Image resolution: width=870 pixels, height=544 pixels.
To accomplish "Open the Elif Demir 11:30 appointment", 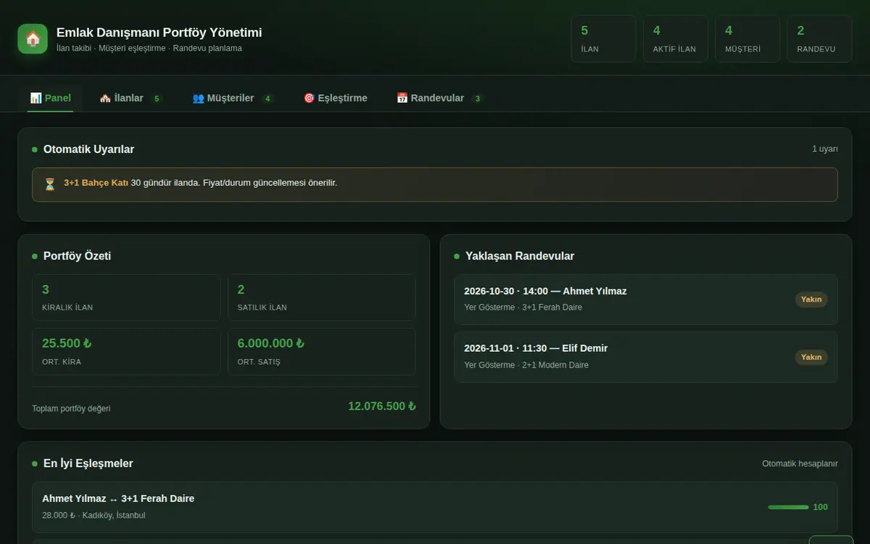I will pyautogui.click(x=646, y=357).
